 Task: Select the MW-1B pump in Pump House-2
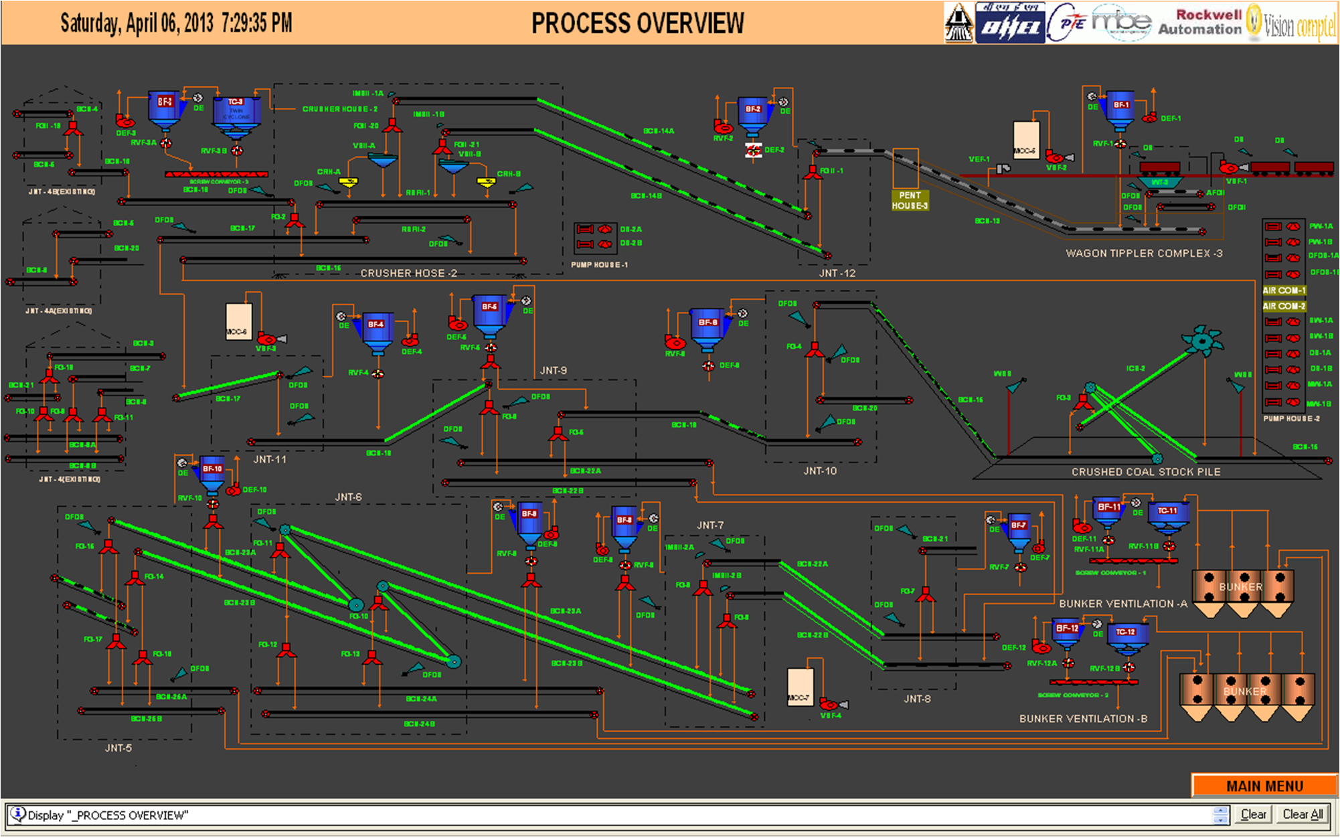coord(1293,402)
